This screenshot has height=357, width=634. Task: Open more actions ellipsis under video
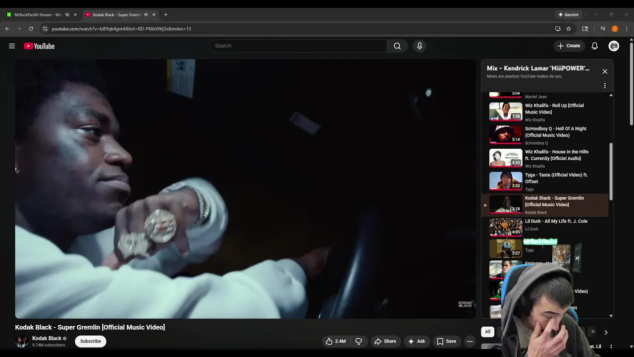click(x=470, y=341)
